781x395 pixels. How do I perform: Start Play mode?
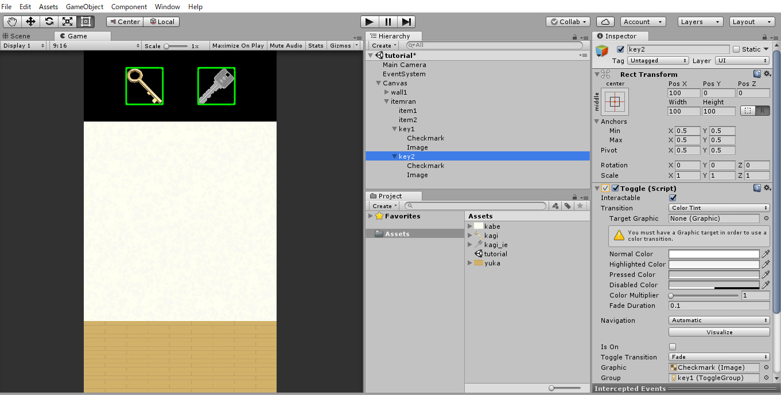tap(370, 22)
